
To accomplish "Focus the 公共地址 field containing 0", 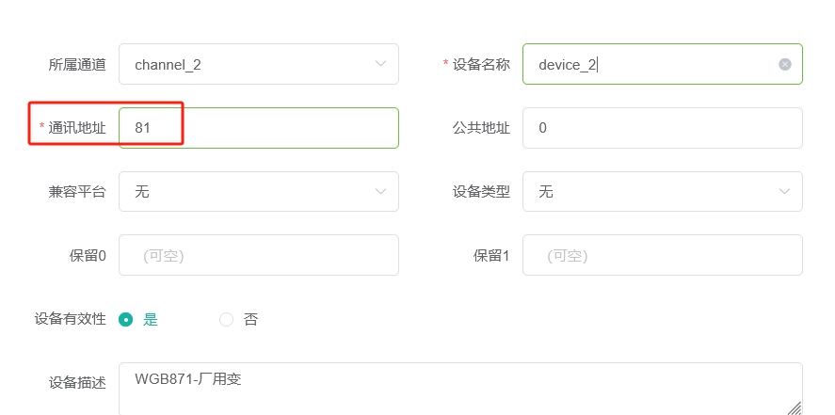I will point(663,128).
